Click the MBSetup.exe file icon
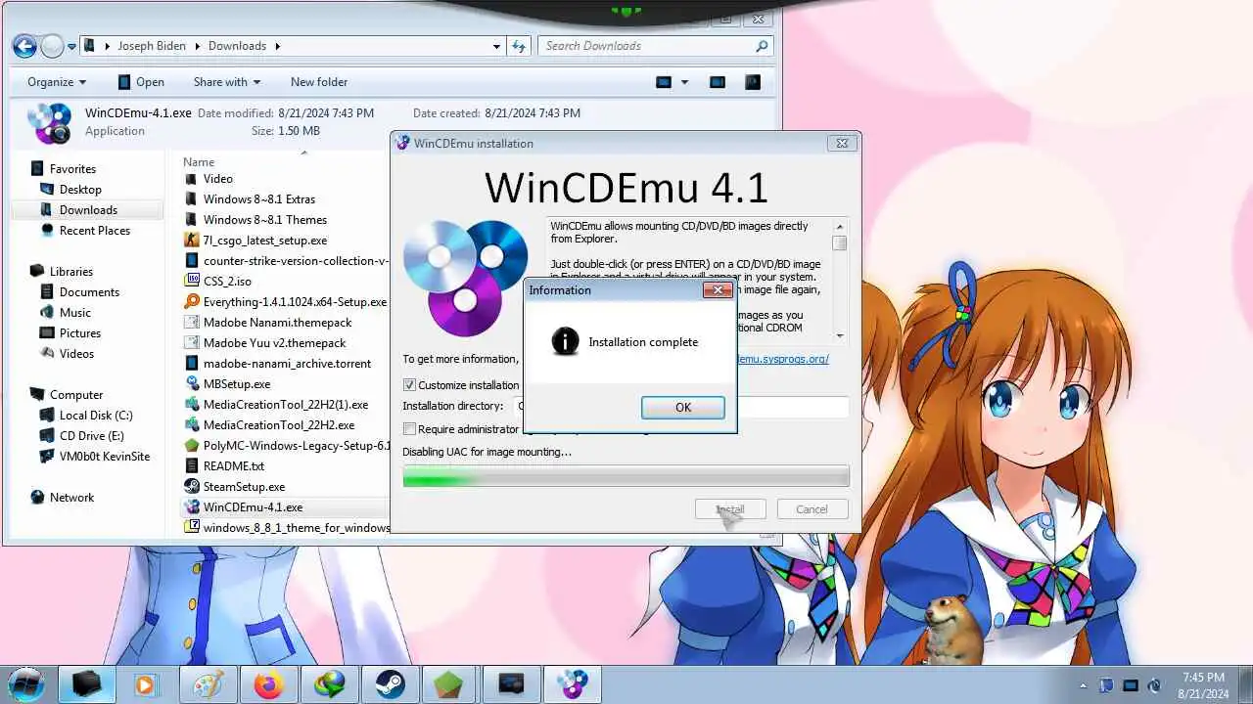 point(192,383)
